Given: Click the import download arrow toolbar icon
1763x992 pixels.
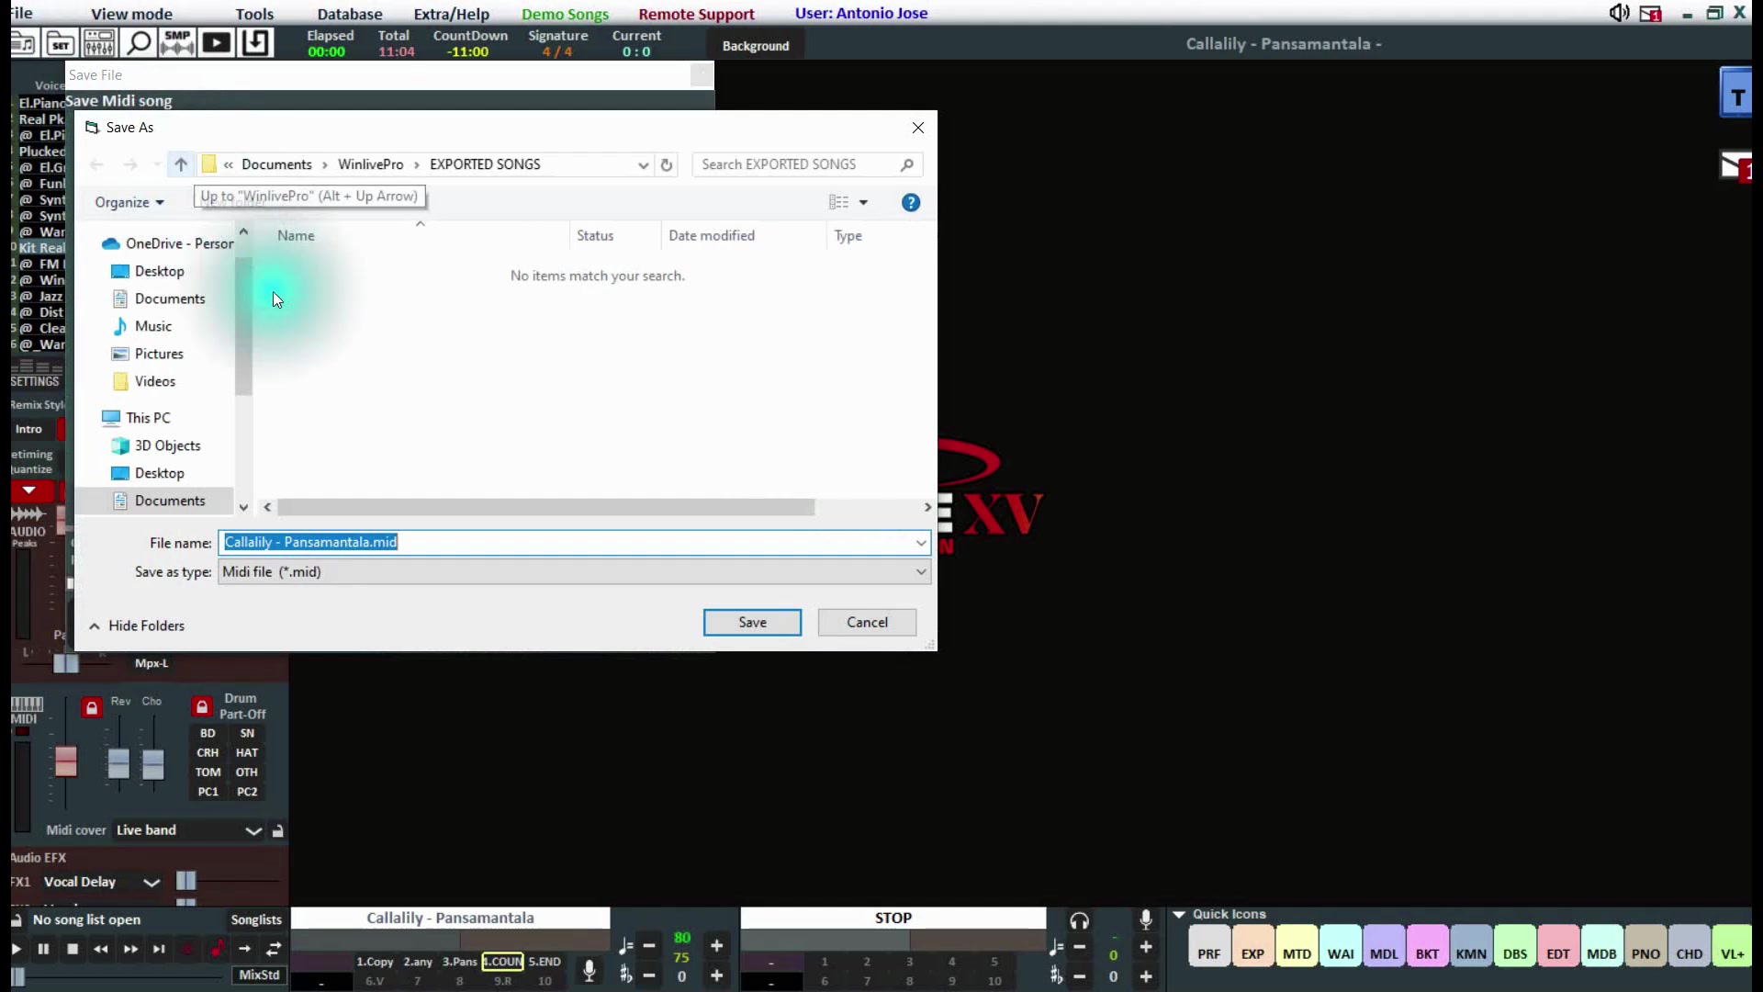Looking at the screenshot, I should 256,43.
